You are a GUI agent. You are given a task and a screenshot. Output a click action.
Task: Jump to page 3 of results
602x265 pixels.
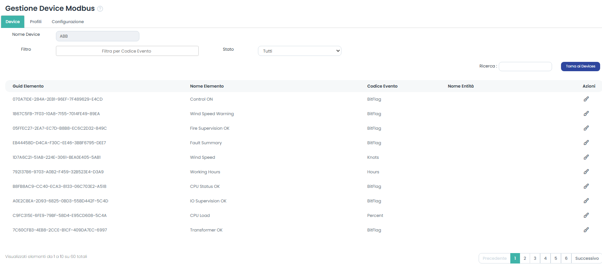click(x=535, y=258)
